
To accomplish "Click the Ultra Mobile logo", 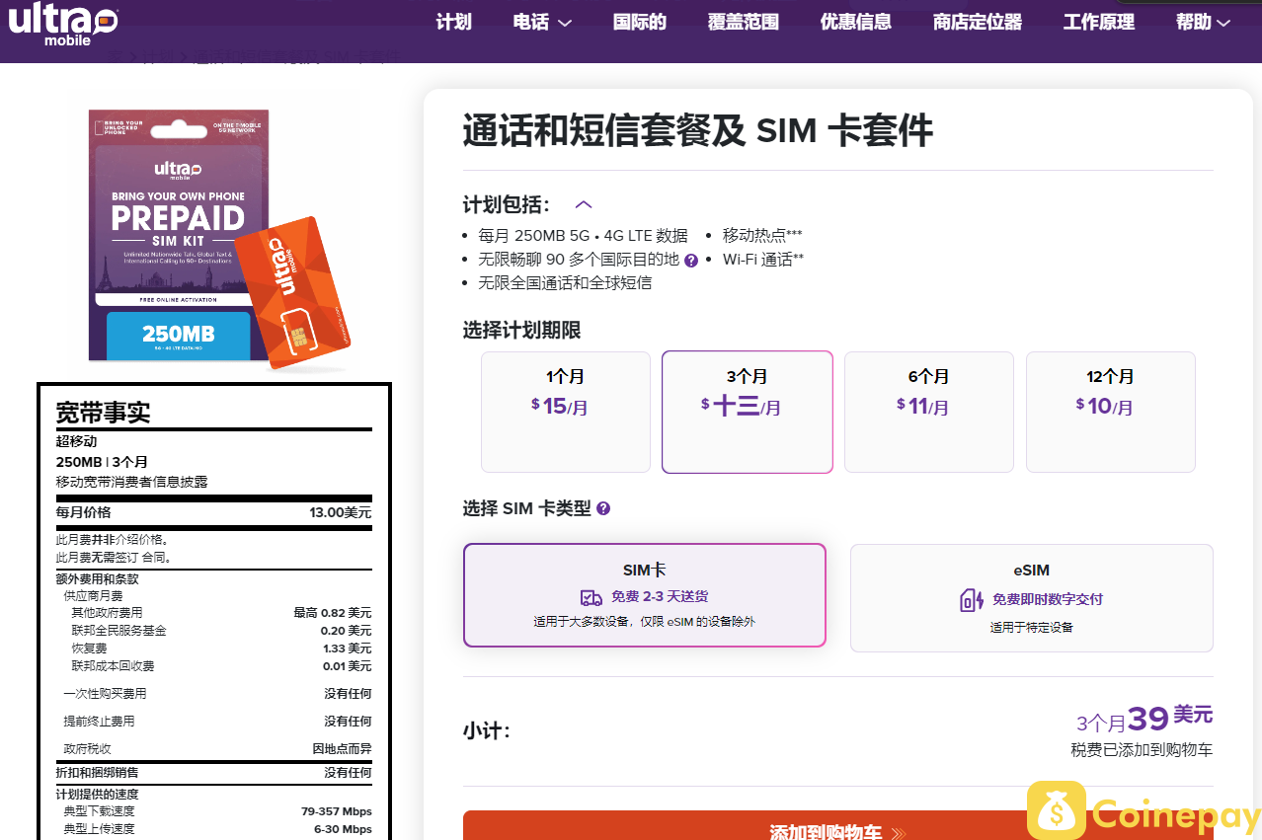I will [x=64, y=26].
